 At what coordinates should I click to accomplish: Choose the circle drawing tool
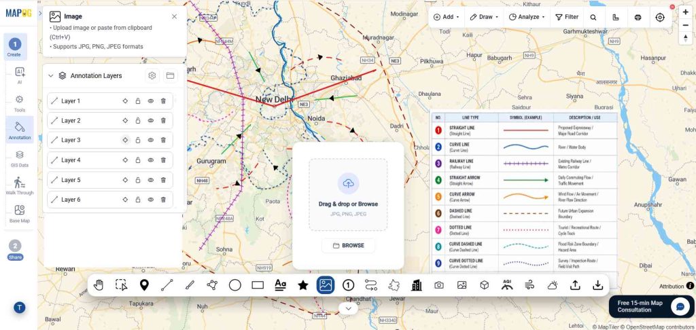click(234, 285)
